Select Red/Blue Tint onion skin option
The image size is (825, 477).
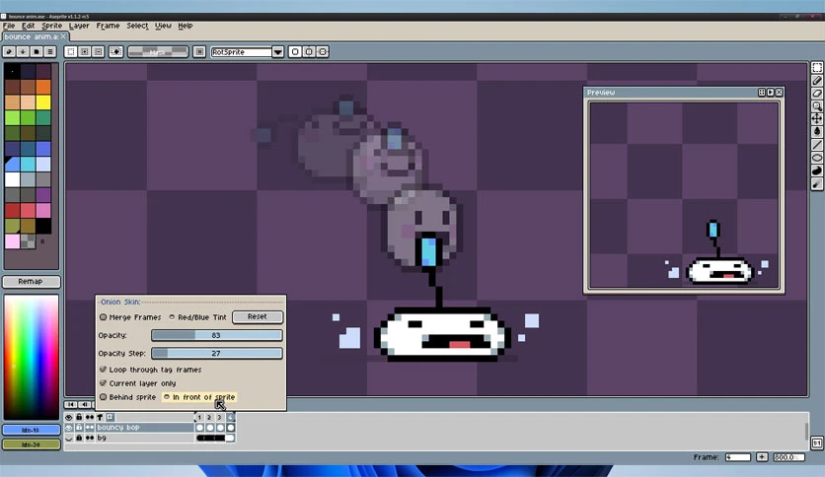click(x=197, y=317)
